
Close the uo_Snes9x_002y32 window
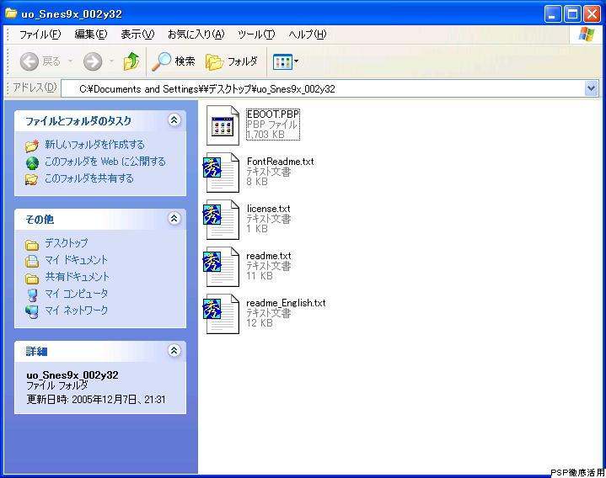pyautogui.click(x=592, y=14)
